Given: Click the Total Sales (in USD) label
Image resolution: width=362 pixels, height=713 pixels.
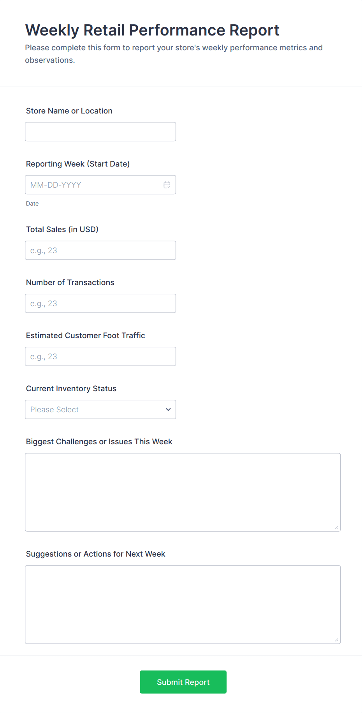Looking at the screenshot, I should point(62,229).
